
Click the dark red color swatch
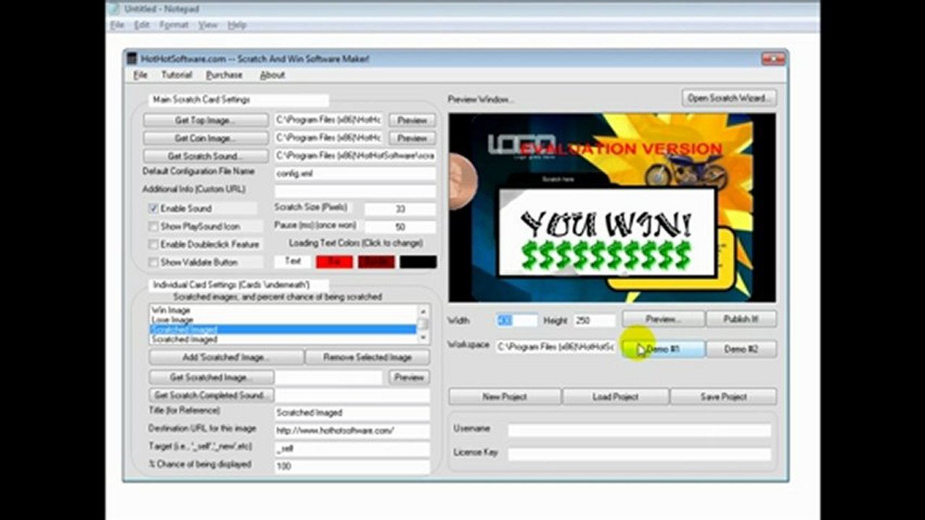376,261
